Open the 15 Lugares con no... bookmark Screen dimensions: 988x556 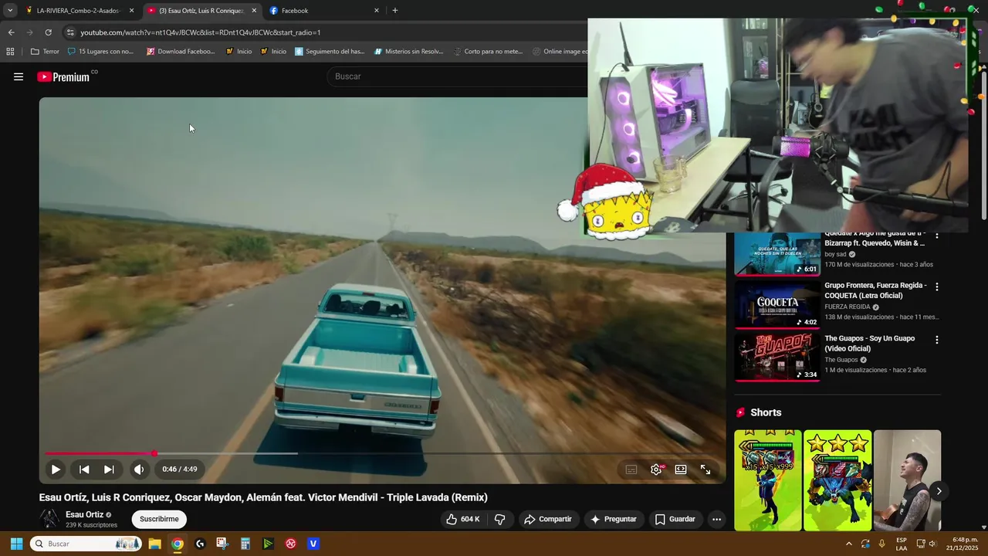100,52
